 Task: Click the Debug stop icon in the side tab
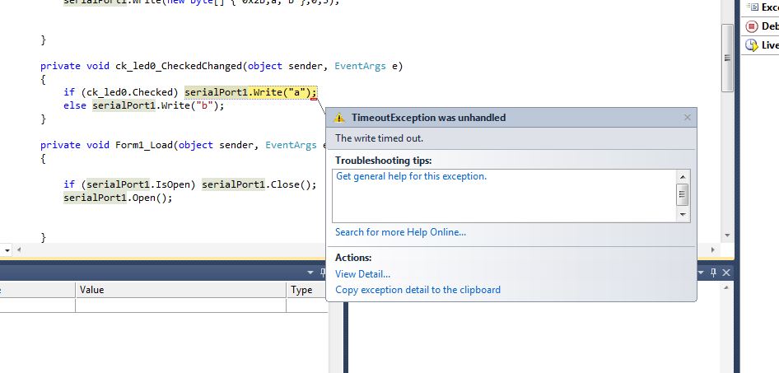[752, 26]
